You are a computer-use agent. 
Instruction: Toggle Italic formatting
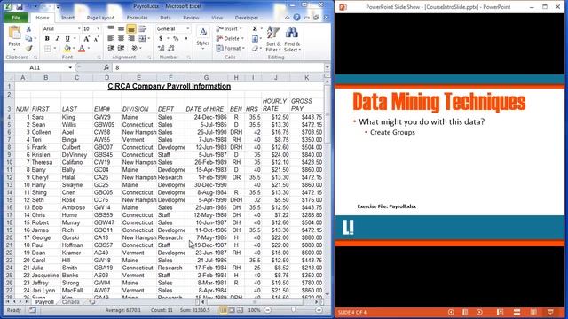click(57, 39)
